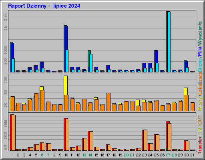Click the red transfer bar for day 1
The width and height of the screenshot is (205, 160).
point(11,133)
